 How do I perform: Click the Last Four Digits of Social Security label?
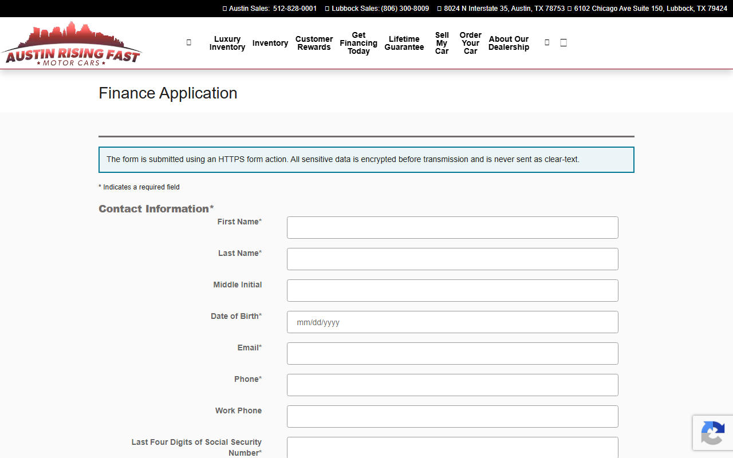[196, 447]
